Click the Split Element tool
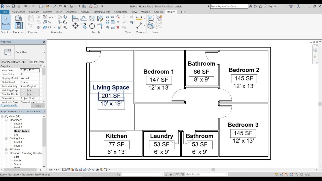The image size is (322, 181). (x=107, y=17)
